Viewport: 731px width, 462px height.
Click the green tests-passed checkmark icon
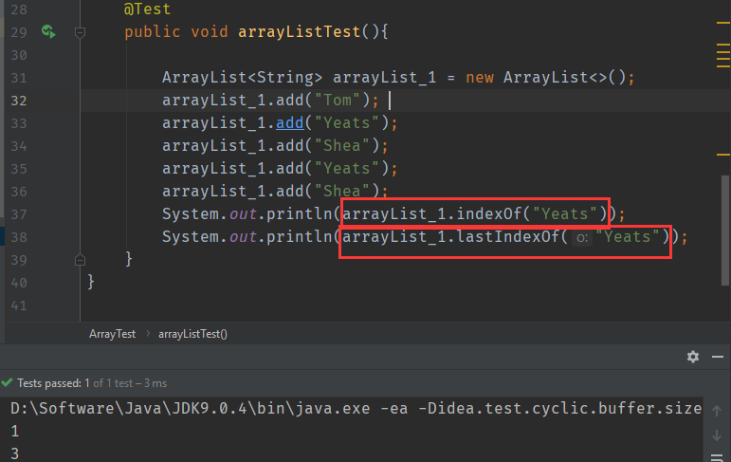[x=7, y=383]
